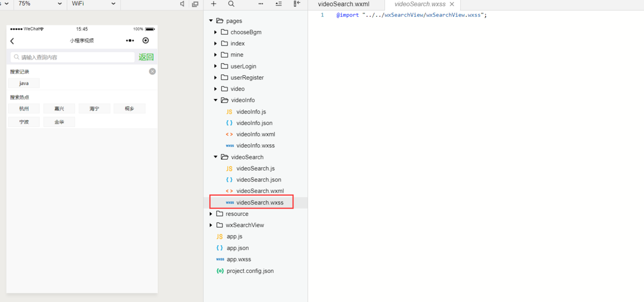Screen dimensions: 644x302
Task: Click the 搜索热点 heading
Action: pos(20,98)
